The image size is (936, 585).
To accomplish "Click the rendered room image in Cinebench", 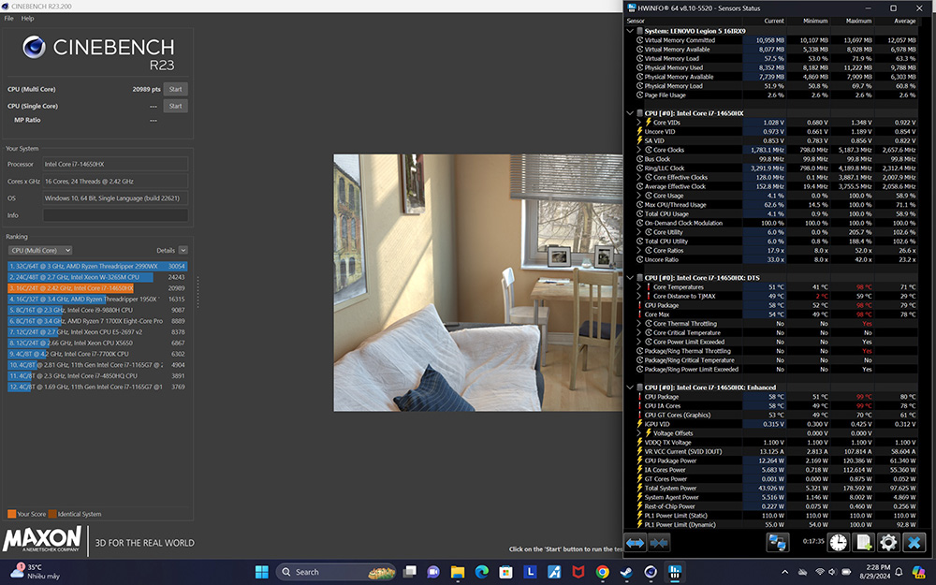I will [x=477, y=283].
